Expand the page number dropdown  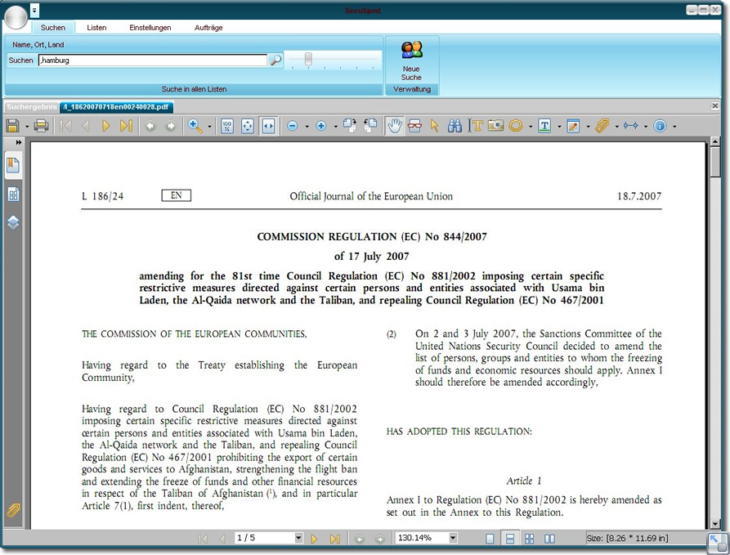click(298, 539)
